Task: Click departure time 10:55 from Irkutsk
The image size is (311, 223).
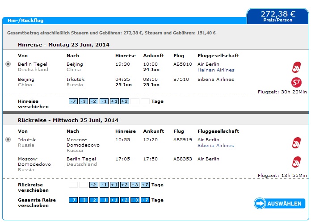Action: tap(122, 140)
